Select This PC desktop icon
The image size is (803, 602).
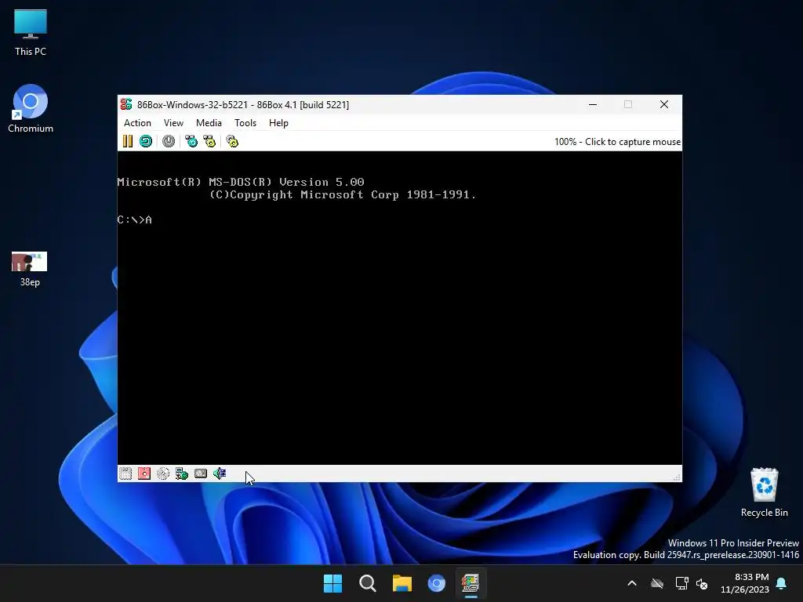[31, 32]
